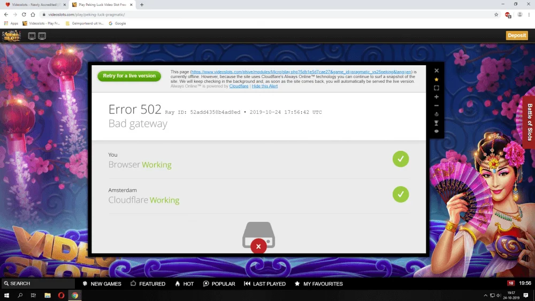The image size is (535, 301).
Task: Click the volume icon in system tray
Action: pyautogui.click(x=499, y=296)
